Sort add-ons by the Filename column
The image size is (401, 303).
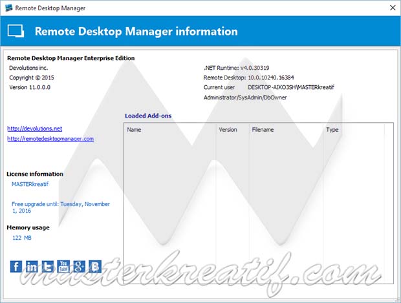coord(286,129)
